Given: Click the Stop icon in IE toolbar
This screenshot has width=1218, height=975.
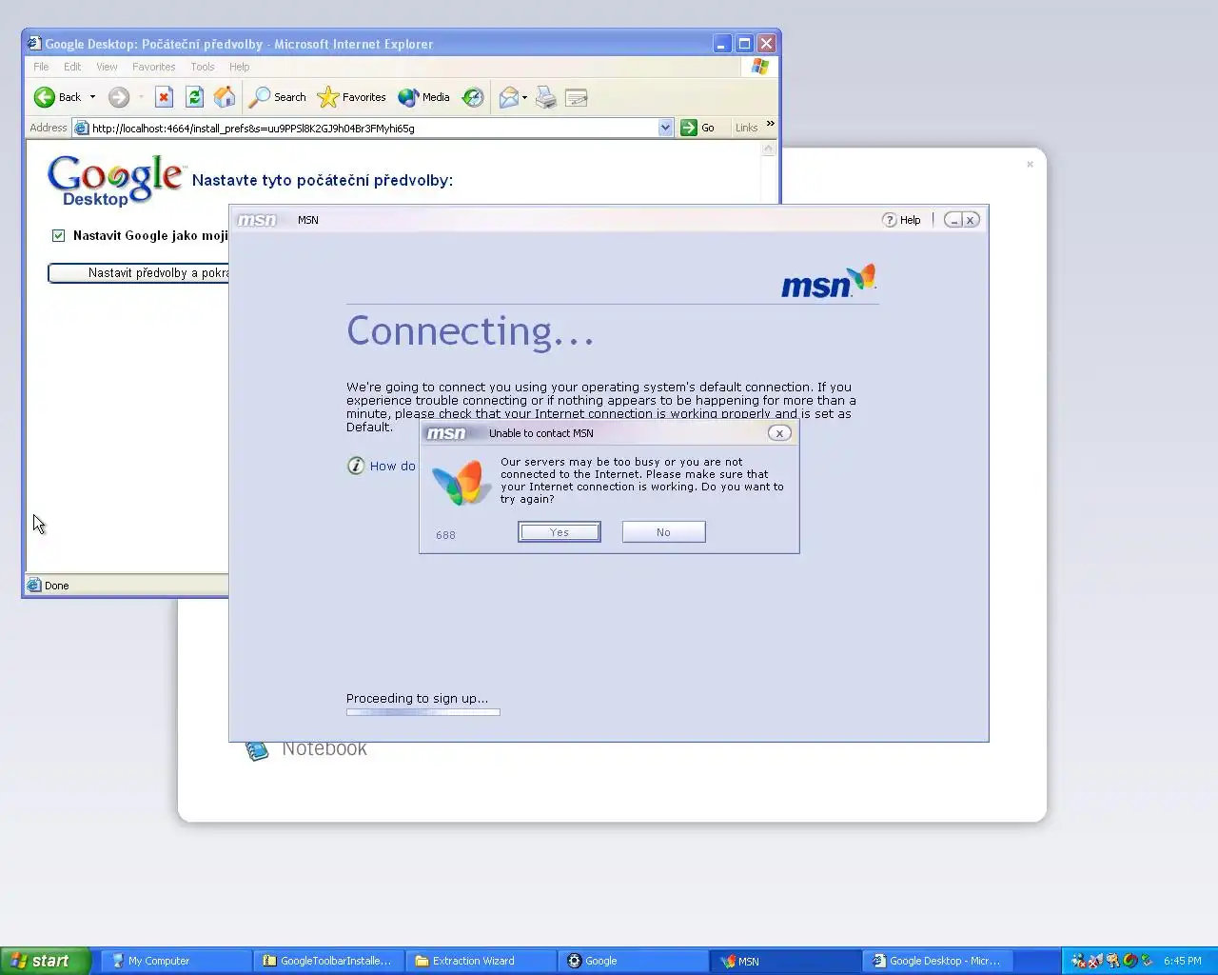Looking at the screenshot, I should 164,97.
